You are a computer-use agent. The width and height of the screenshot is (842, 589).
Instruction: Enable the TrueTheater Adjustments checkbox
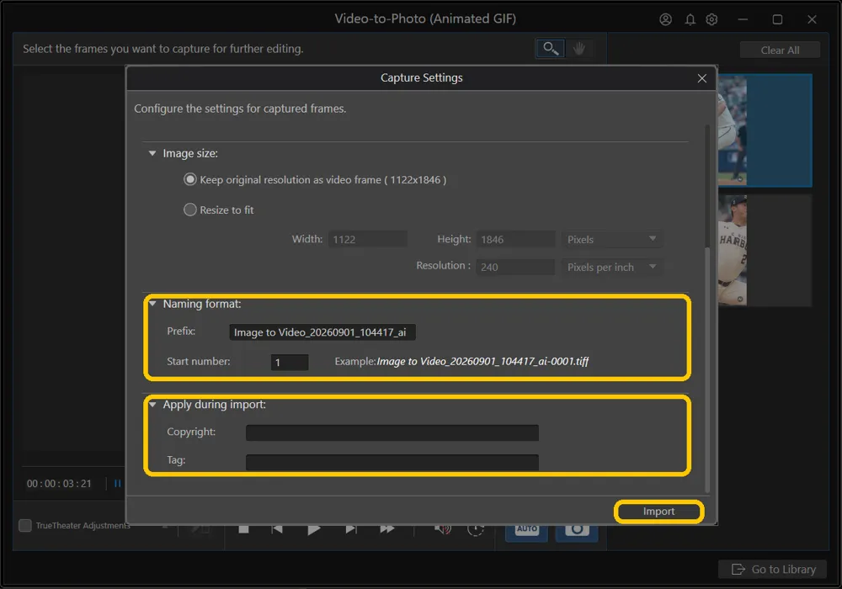[x=25, y=525]
